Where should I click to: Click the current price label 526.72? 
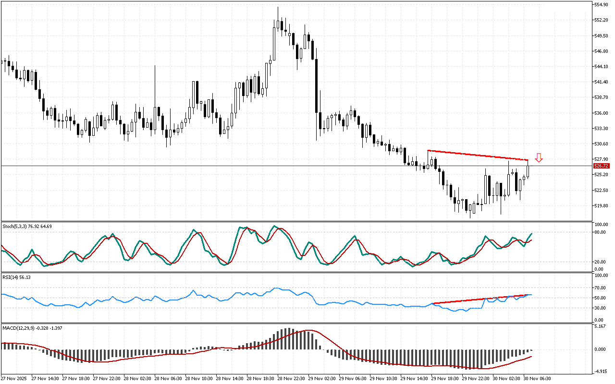(602, 166)
